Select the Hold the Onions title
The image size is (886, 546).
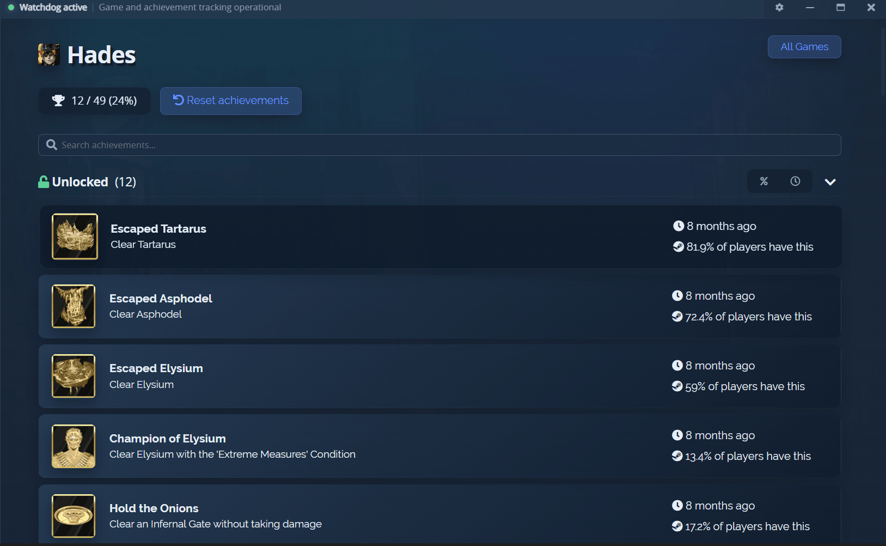point(154,508)
